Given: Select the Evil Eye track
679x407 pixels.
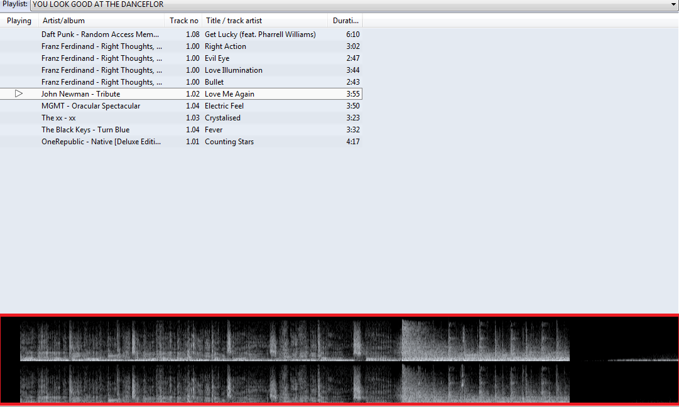Looking at the screenshot, I should 217,58.
